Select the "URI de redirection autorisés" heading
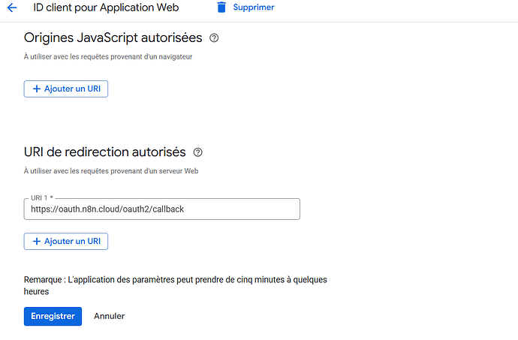518x340 pixels. [x=104, y=152]
